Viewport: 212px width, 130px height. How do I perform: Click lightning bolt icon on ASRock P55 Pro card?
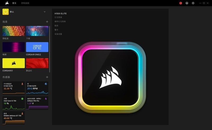46,99
